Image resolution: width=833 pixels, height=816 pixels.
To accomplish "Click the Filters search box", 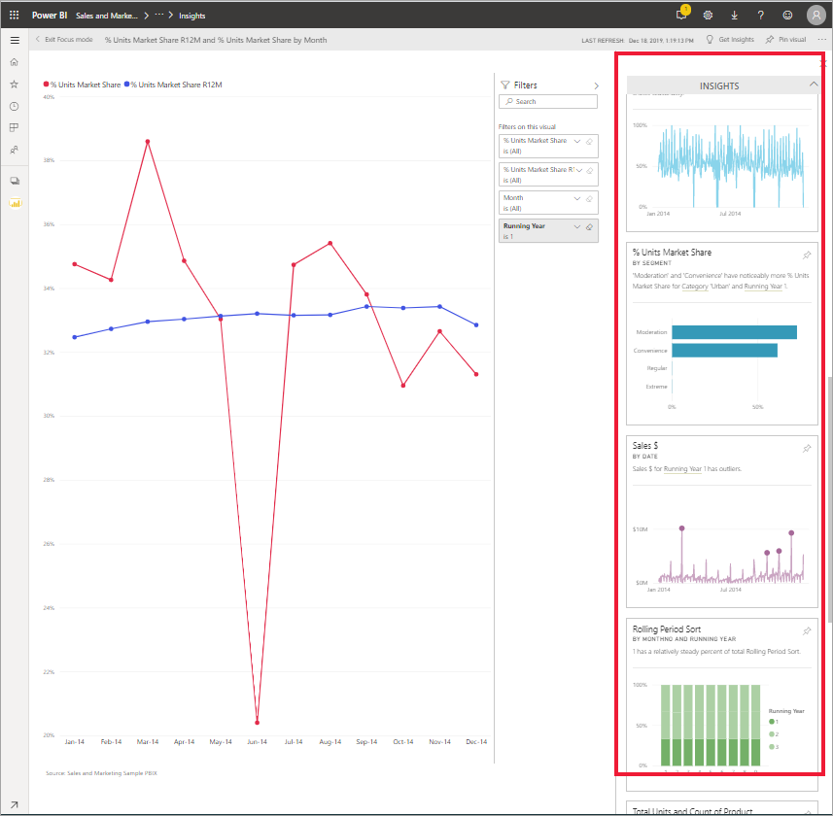I will (x=547, y=101).
